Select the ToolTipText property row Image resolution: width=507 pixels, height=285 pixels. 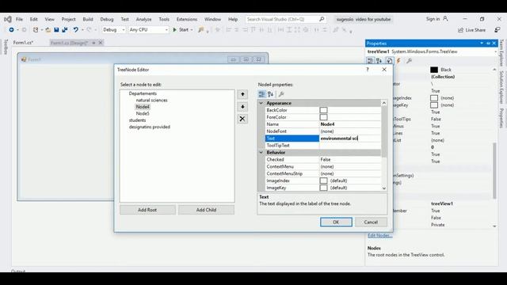[x=323, y=146]
